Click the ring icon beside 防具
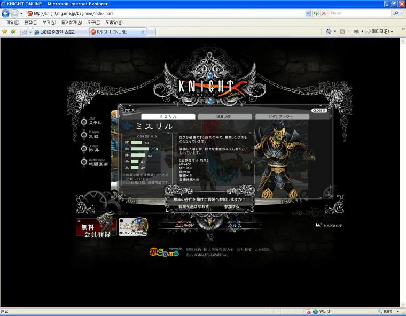Screen dimensions: 406x316 tap(84, 149)
